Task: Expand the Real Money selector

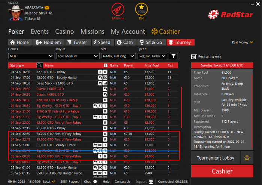Action: [242, 42]
